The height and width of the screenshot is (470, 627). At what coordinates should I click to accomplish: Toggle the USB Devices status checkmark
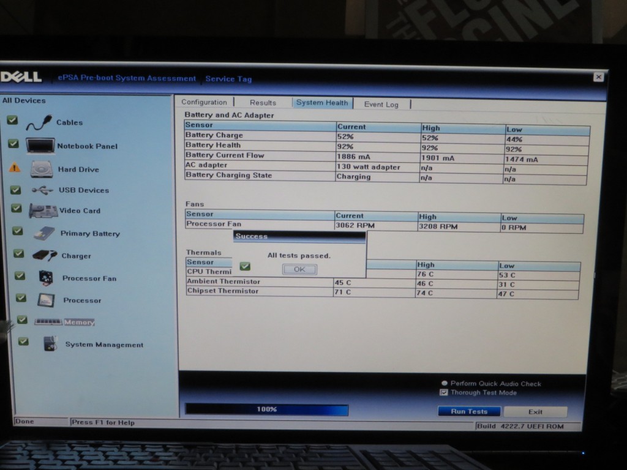click(x=15, y=190)
